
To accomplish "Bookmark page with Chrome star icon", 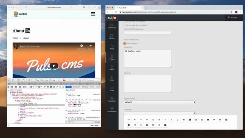I will pos(231,12).
